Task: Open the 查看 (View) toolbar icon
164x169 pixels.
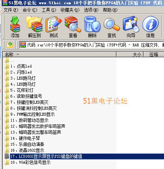Action: click(73, 27)
